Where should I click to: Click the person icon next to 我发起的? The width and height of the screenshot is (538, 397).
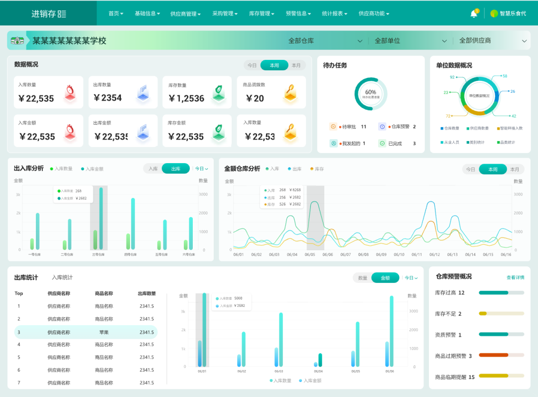pyautogui.click(x=333, y=143)
